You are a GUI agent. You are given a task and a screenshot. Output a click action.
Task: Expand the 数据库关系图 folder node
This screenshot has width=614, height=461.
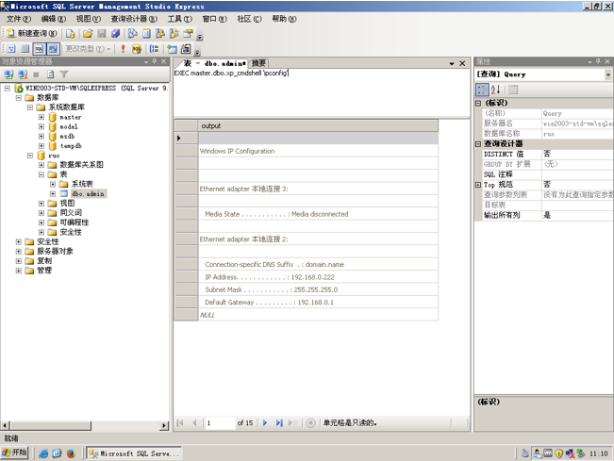pyautogui.click(x=41, y=165)
